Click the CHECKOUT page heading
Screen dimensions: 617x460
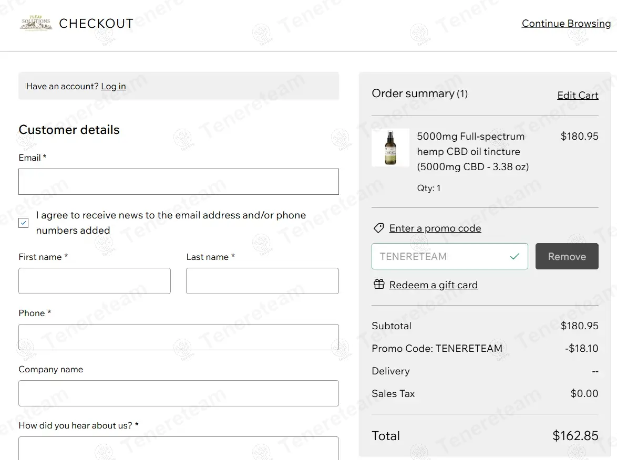point(96,24)
